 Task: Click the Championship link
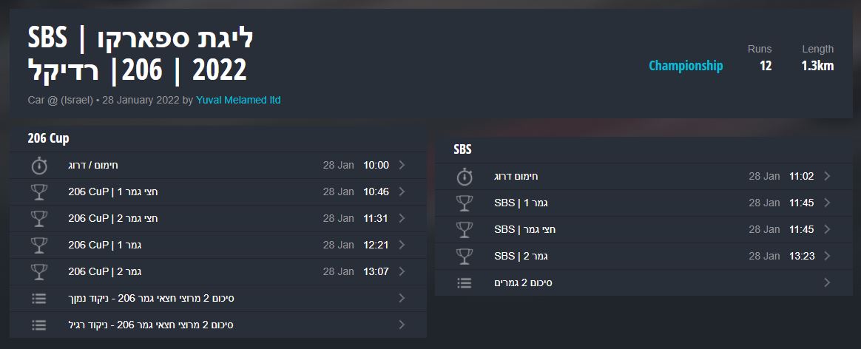tap(686, 66)
